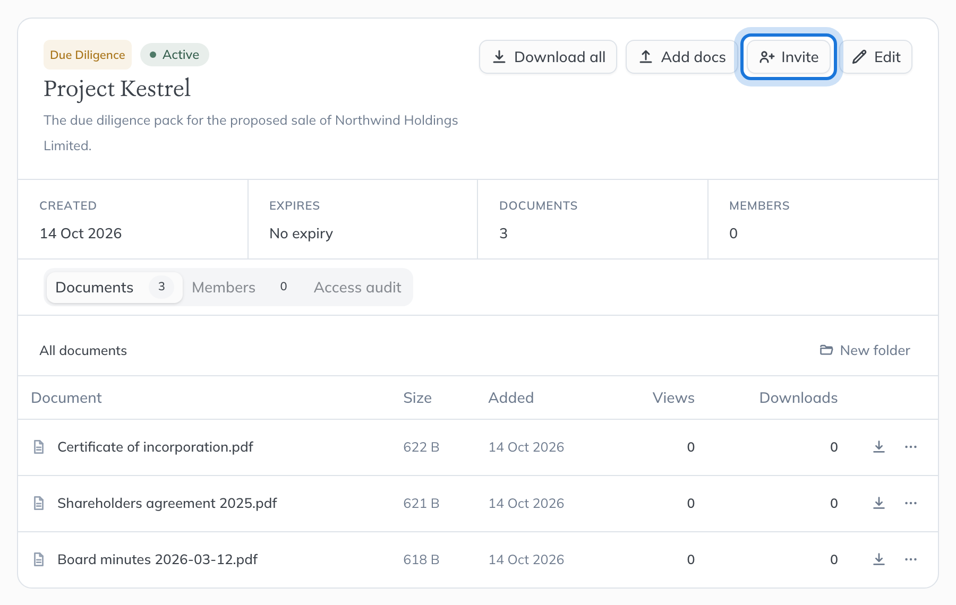Click the Added column header
The image size is (956, 605).
[511, 397]
